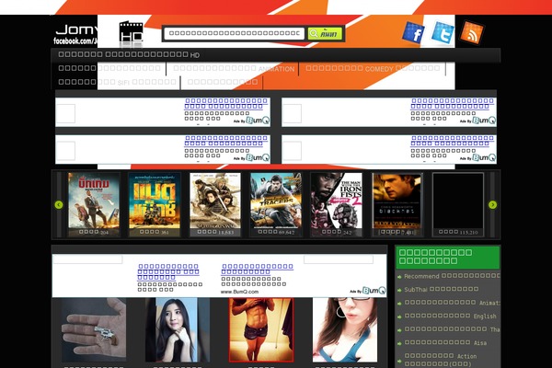The width and height of the screenshot is (552, 368).
Task: Open the English sidebar category
Action: (448, 316)
